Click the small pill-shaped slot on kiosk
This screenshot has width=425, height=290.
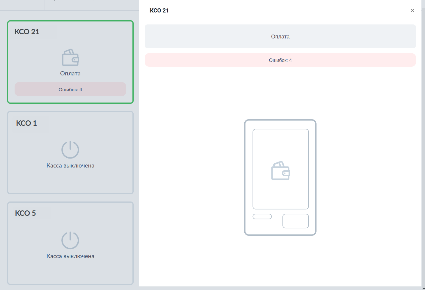pos(262,217)
